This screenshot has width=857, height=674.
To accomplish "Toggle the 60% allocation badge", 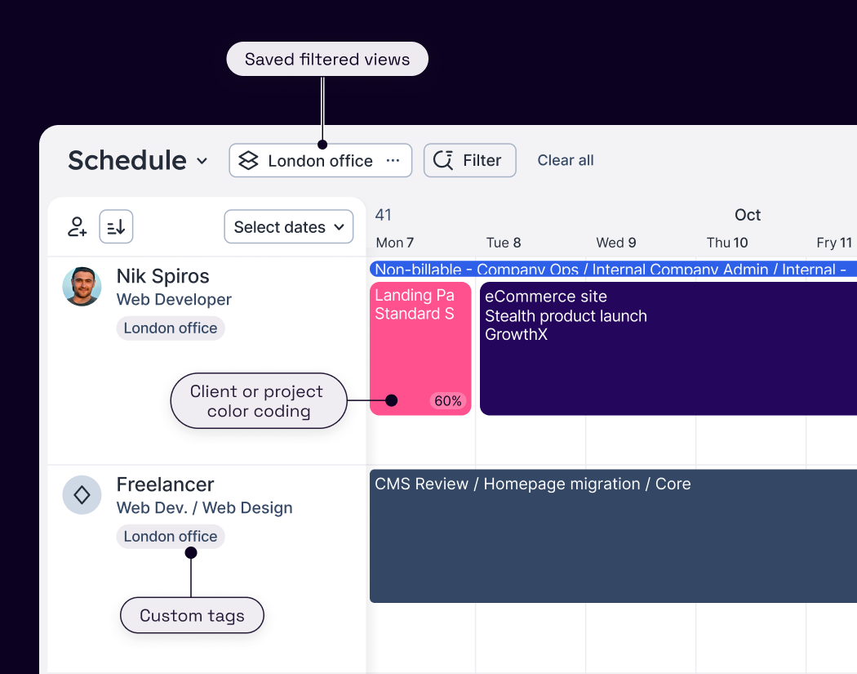I will 447,401.
